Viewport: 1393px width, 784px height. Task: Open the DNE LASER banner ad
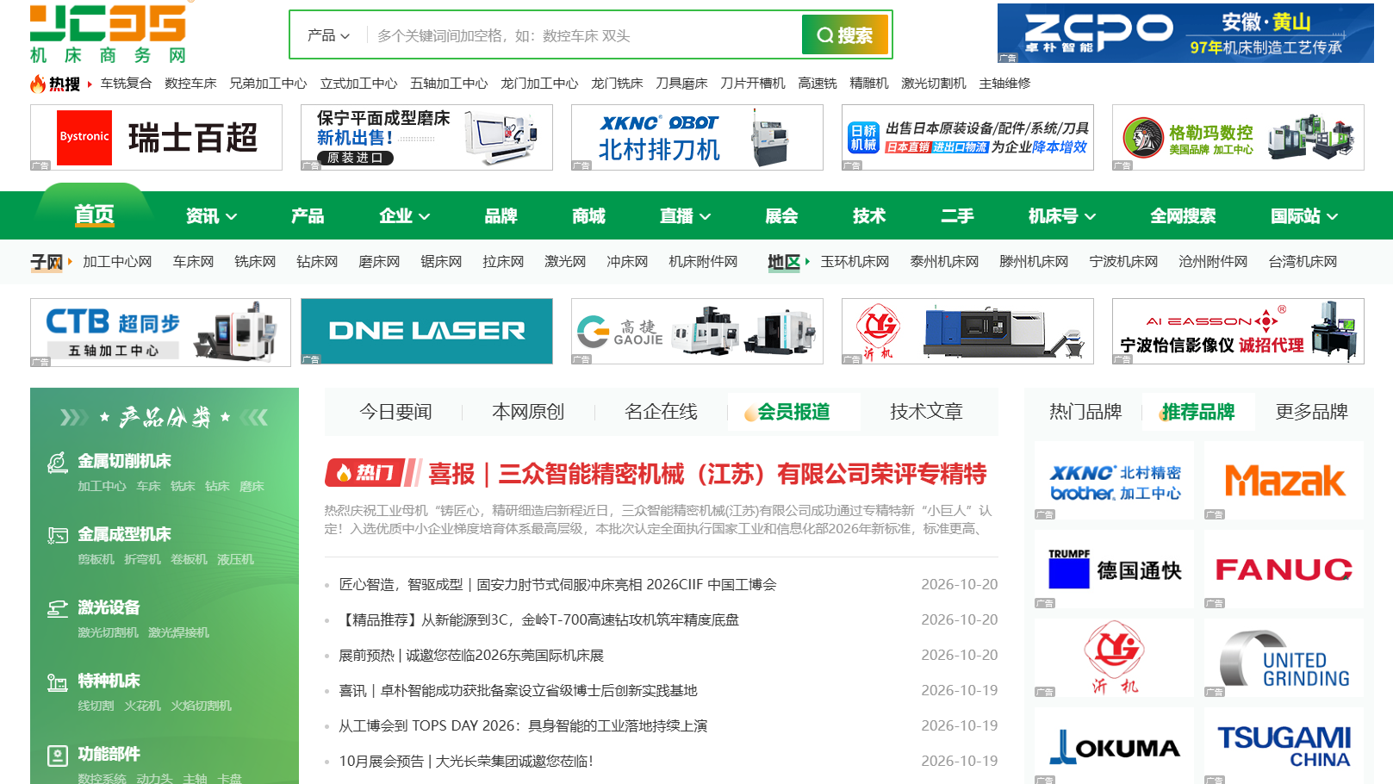pos(426,331)
